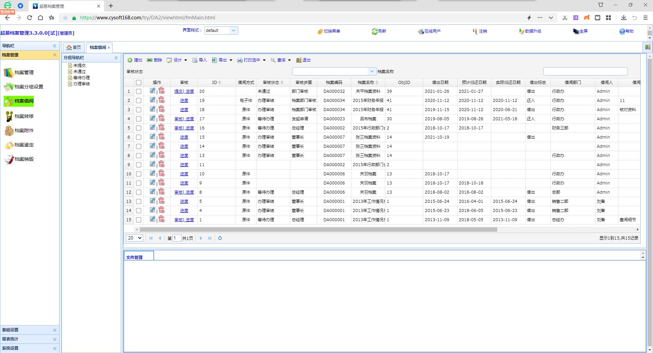This screenshot has width=653, height=353.
Task: Click the edit icon in row 1
Action: click(x=152, y=91)
